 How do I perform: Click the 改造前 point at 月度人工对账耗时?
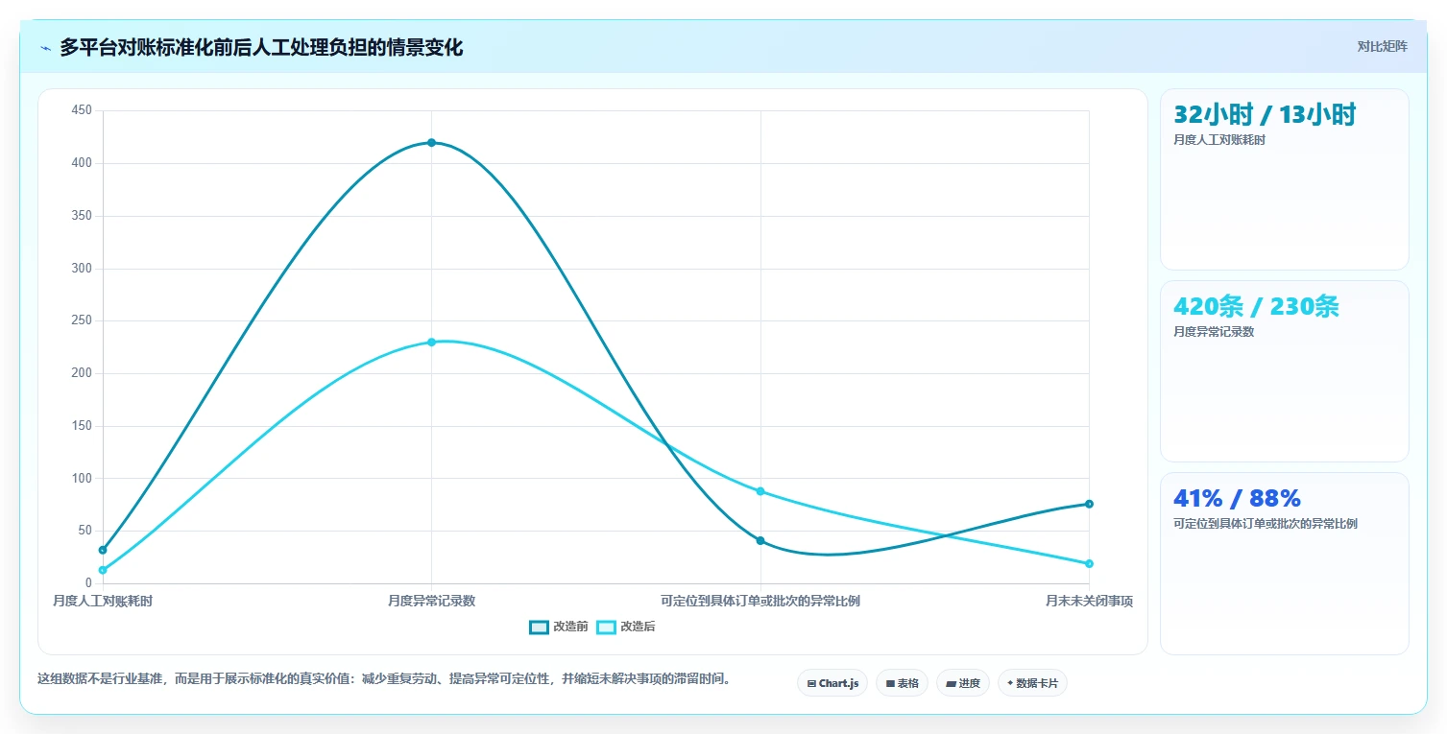coord(103,550)
